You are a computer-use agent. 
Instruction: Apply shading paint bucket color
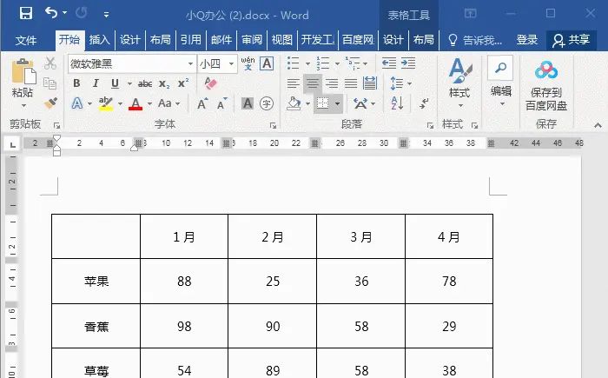pos(294,103)
